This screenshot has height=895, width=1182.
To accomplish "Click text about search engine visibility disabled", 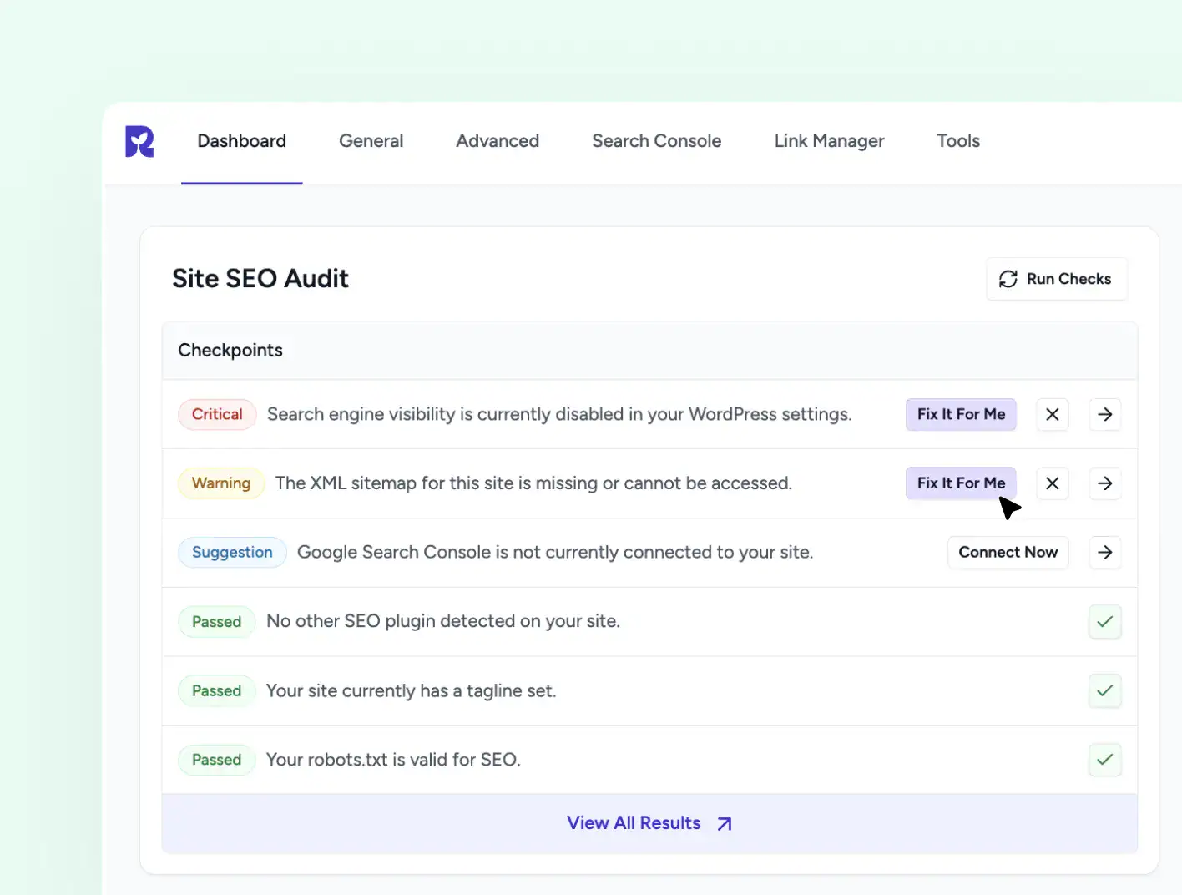I will (x=559, y=414).
